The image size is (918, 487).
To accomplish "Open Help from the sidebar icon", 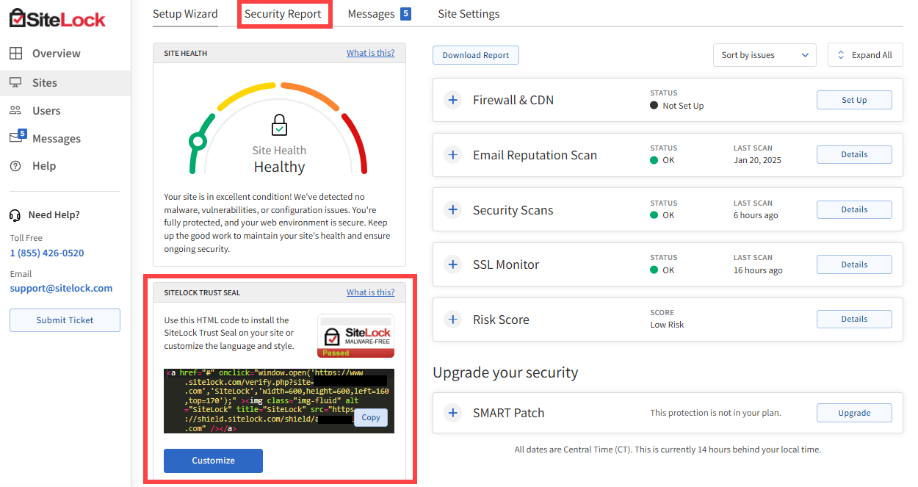I will click(x=16, y=166).
